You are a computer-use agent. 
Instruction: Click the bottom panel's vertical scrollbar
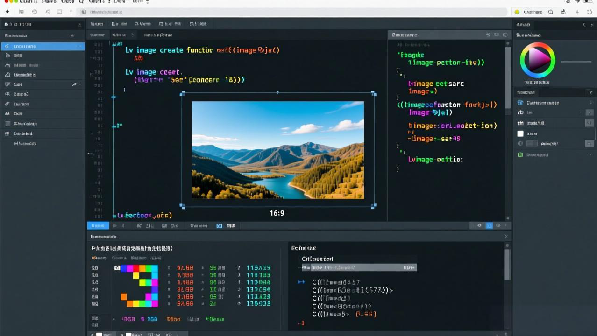(507, 264)
